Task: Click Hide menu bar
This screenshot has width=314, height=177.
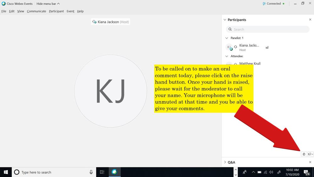Action: tap(48, 3)
